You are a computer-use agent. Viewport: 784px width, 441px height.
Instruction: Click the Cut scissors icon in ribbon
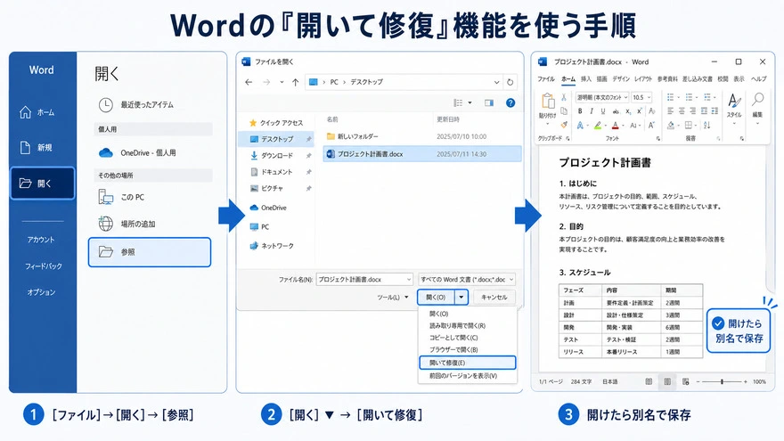(564, 97)
